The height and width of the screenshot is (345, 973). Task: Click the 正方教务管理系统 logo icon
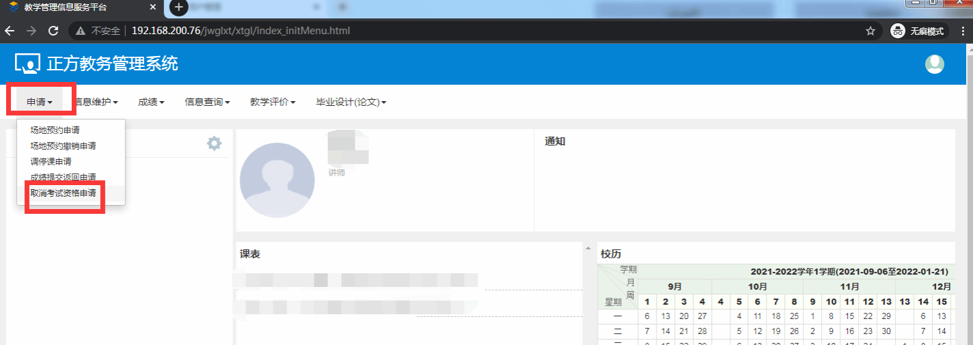[x=28, y=64]
